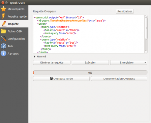Click the osm-script line in query
This screenshot has width=151, height=123.
click(x=59, y=18)
